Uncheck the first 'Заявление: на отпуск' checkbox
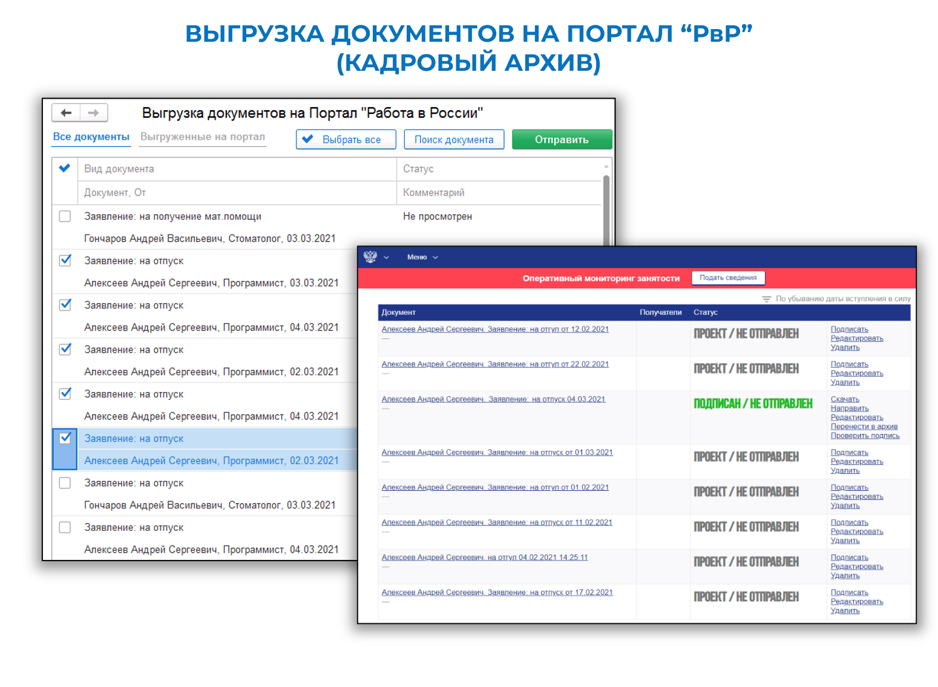The image size is (938, 687). tap(65, 260)
